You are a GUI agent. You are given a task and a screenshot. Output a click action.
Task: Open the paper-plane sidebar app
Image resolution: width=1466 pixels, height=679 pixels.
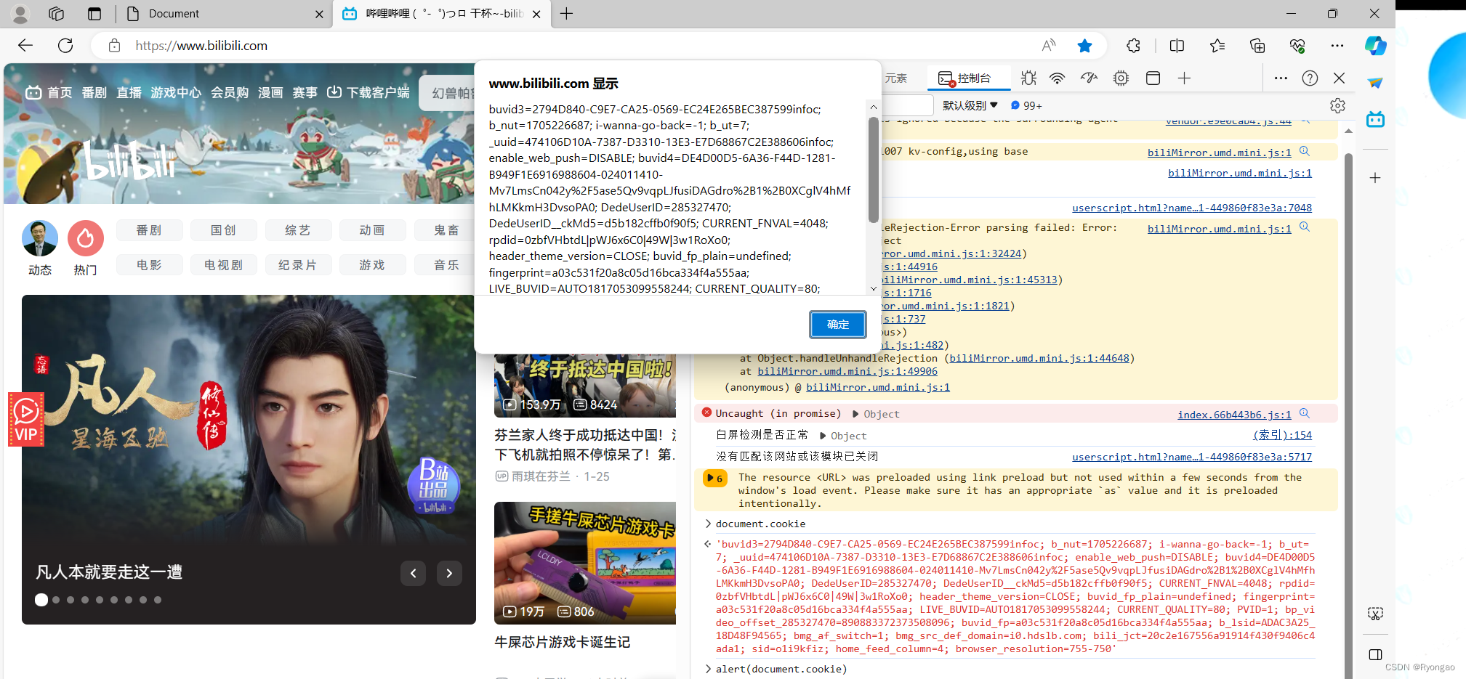pyautogui.click(x=1375, y=83)
